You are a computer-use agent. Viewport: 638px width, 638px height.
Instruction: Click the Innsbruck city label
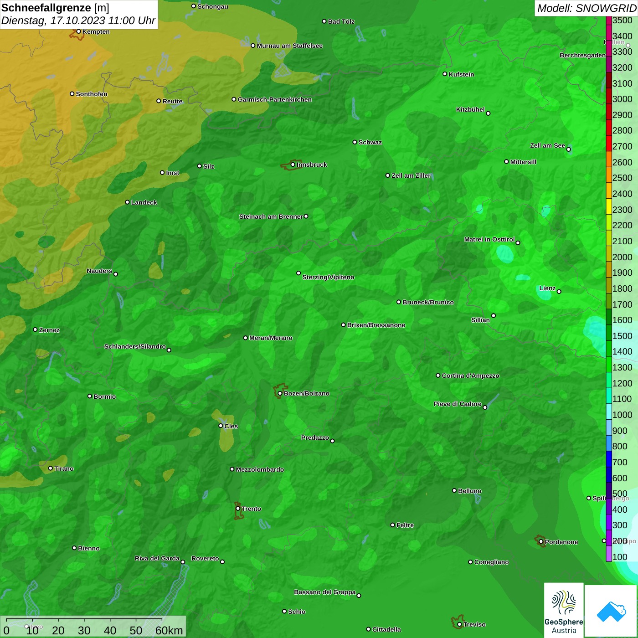click(312, 165)
